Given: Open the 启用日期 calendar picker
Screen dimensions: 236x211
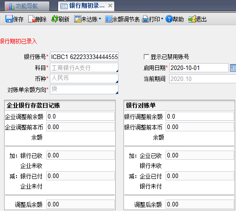Looking at the screenshot, I should click(x=233, y=68).
